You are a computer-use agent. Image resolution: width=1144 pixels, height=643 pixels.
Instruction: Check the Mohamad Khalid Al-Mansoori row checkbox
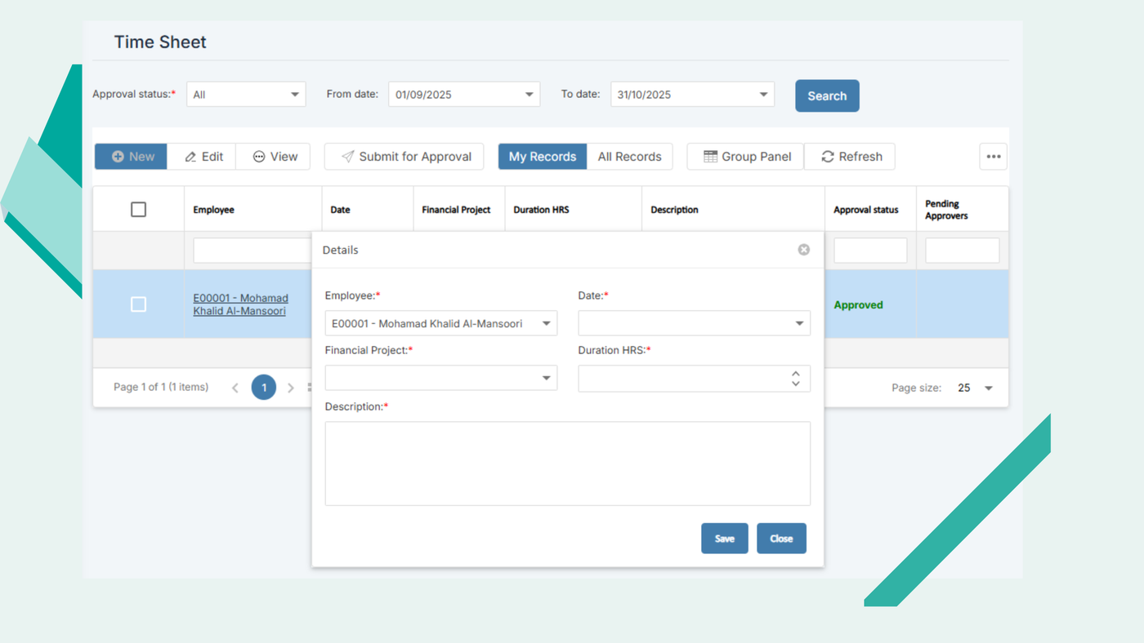click(139, 304)
